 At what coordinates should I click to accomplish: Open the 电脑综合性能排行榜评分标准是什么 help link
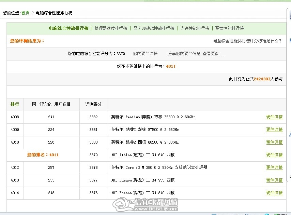(247, 41)
